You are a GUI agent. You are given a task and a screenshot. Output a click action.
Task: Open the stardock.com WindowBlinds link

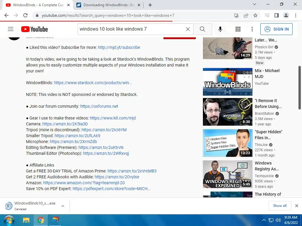tap(93, 83)
